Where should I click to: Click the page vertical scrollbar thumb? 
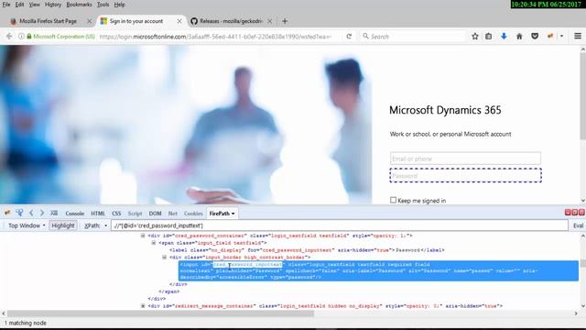583,95
